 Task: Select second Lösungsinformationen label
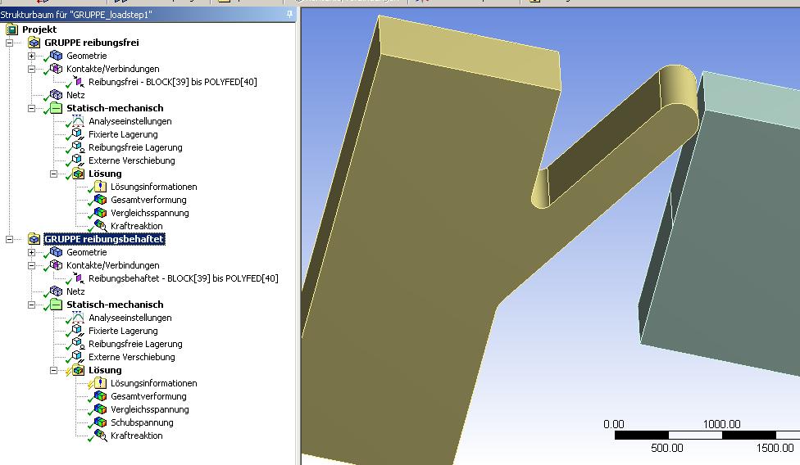click(153, 383)
